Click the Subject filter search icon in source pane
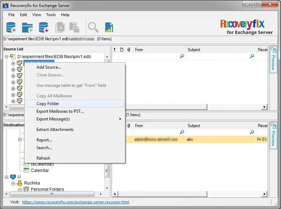The height and width of the screenshot is (209, 281). coord(252,56)
